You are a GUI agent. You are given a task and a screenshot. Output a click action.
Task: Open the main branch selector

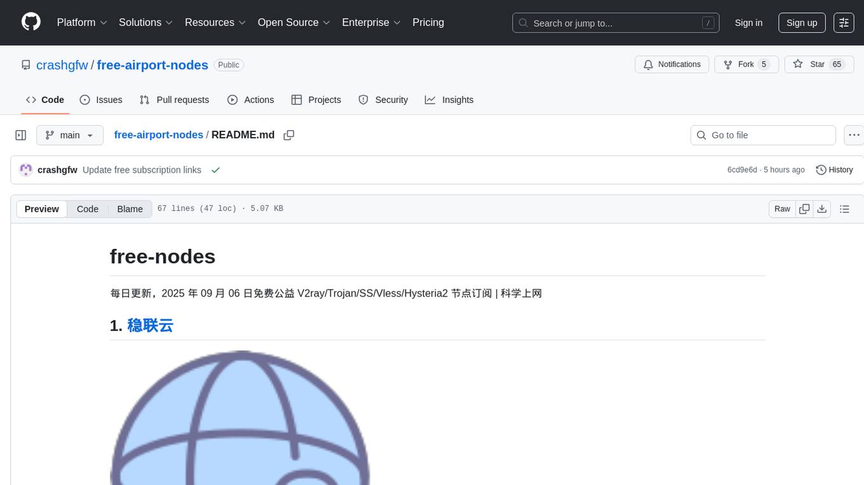click(70, 135)
